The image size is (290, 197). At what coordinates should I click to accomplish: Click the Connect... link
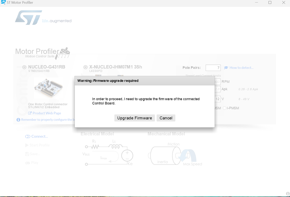click(39, 137)
